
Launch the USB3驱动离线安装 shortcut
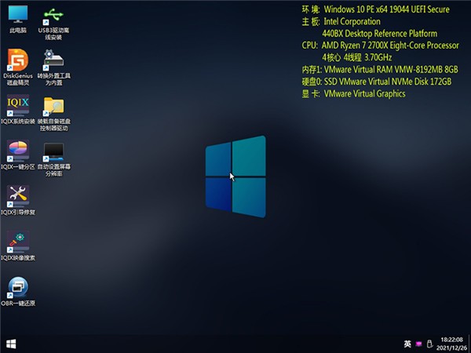53,15
